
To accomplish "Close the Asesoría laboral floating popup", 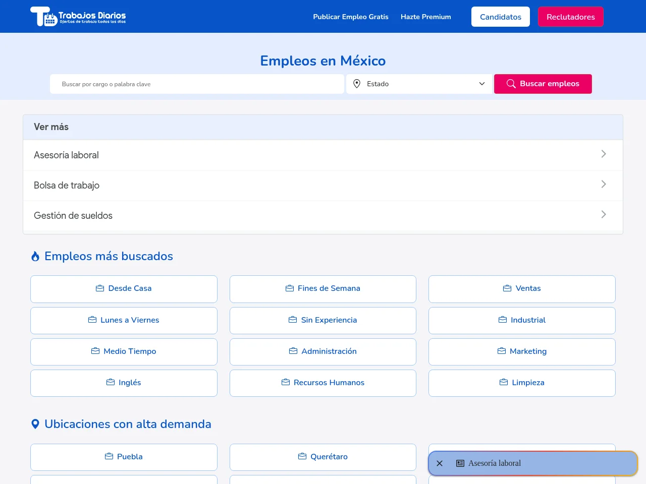I will [x=440, y=463].
